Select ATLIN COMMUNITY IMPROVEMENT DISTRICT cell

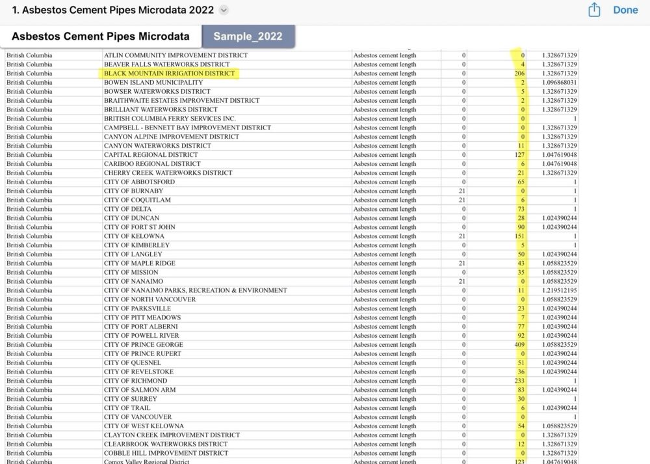tap(227, 55)
